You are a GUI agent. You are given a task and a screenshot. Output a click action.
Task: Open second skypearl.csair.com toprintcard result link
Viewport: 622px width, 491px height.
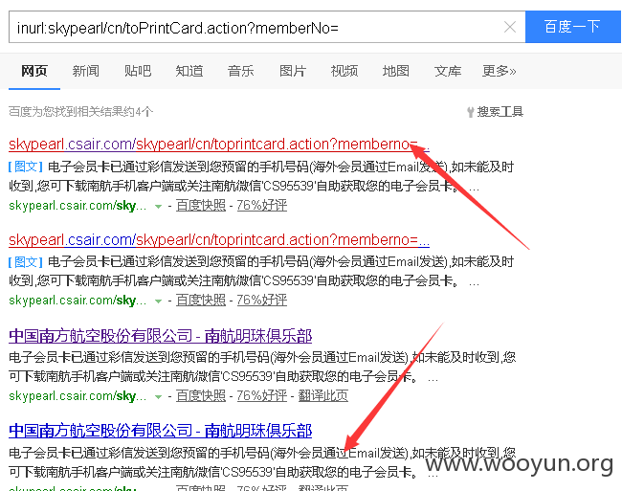[219, 240]
